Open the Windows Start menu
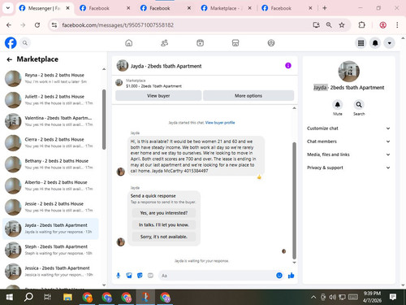Image resolution: width=406 pixels, height=305 pixels. 10,298
